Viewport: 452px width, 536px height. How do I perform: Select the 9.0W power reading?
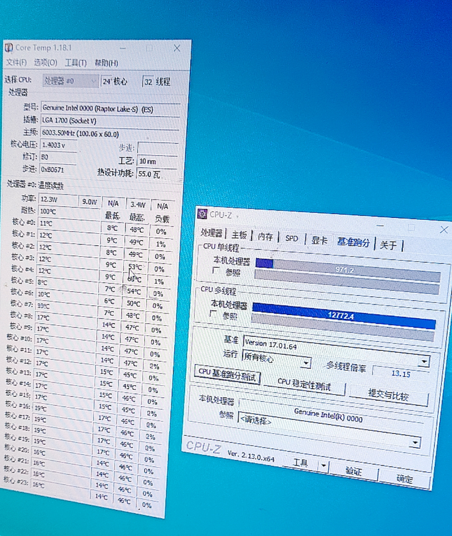[x=90, y=202]
